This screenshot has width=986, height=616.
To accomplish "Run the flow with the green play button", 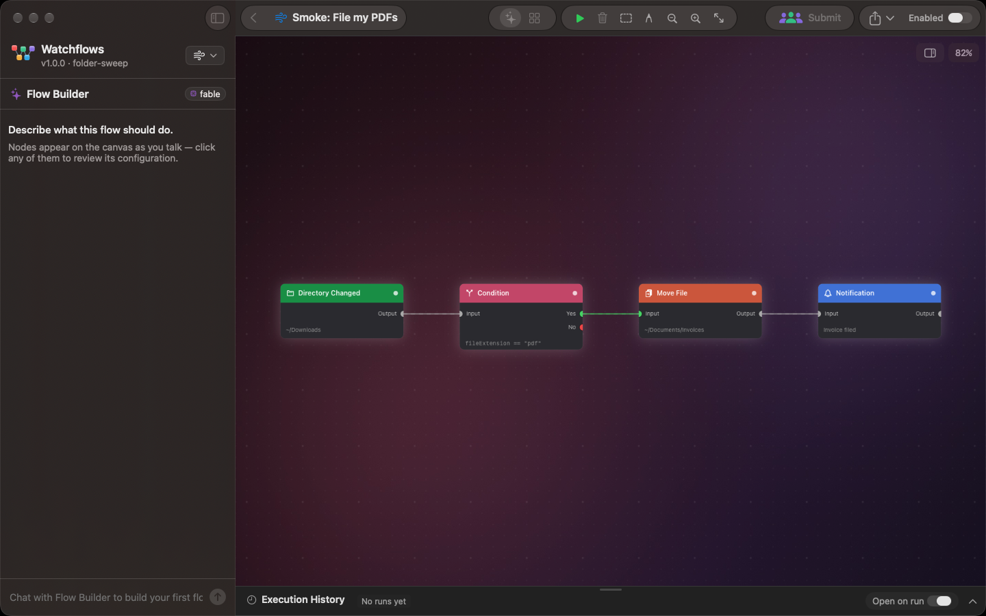I will coord(580,18).
